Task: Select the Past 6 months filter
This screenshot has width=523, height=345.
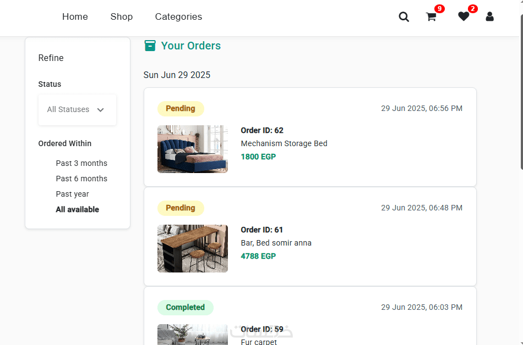Action: [81, 179]
